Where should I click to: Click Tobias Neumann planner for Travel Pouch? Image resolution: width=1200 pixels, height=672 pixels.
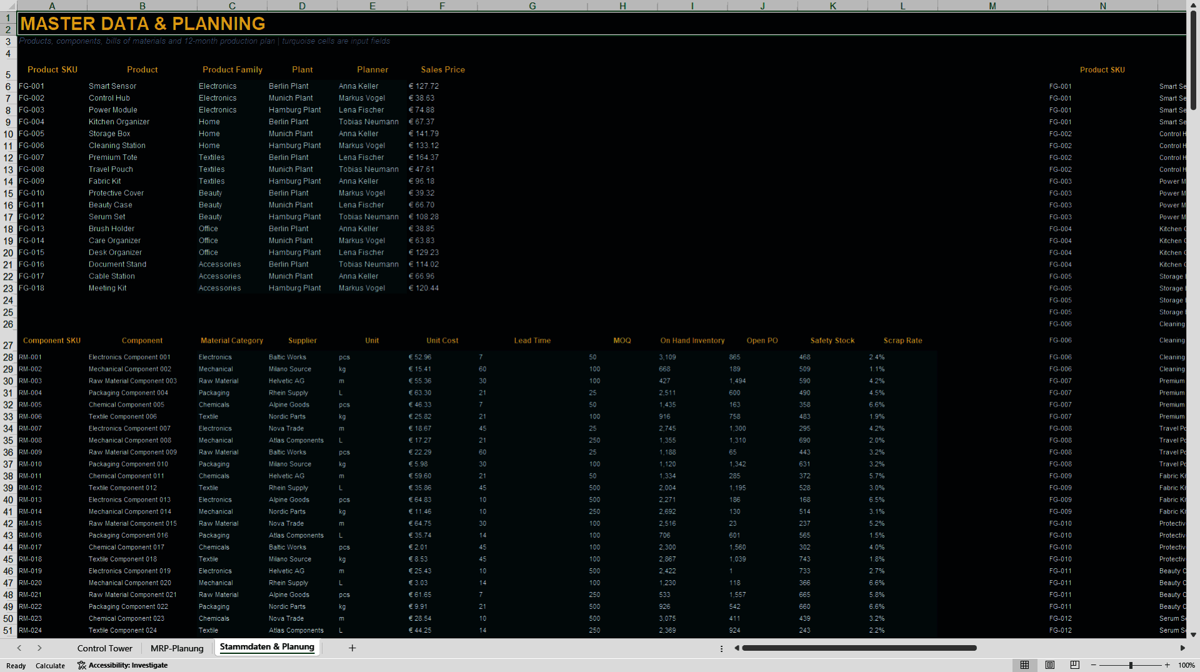click(372, 169)
